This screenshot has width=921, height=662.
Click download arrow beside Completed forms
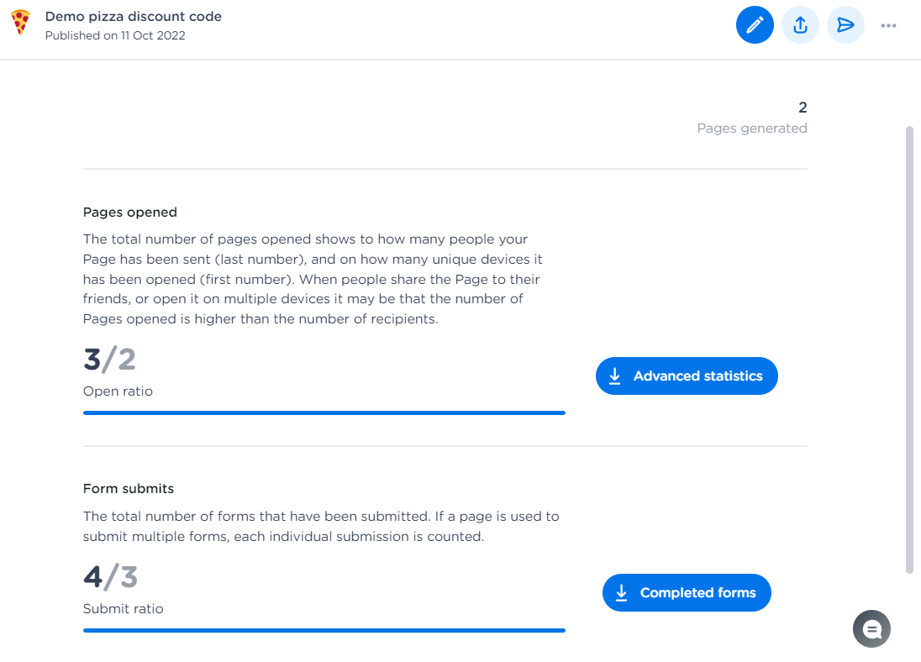(x=622, y=593)
